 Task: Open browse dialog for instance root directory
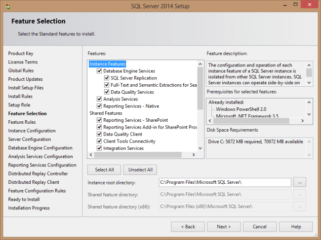pyautogui.click(x=299, y=182)
